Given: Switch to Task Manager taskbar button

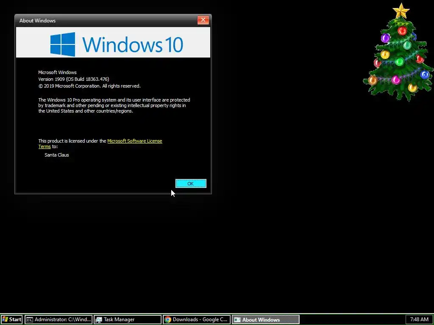Looking at the screenshot, I should click(127, 319).
